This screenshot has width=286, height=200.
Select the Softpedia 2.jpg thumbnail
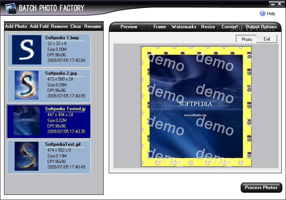(x=26, y=85)
